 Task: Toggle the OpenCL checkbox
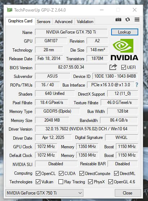[x=38, y=174]
